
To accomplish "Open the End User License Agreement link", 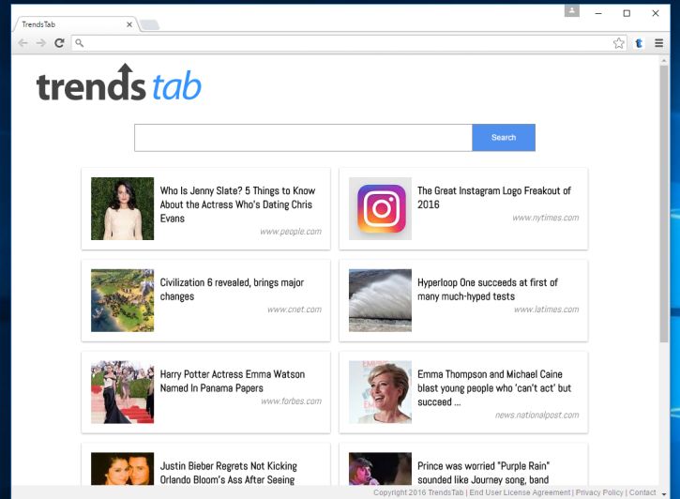I will coord(520,492).
